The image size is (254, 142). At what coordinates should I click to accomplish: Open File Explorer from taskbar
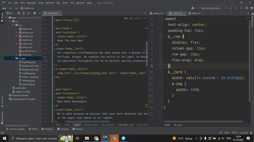(87, 138)
